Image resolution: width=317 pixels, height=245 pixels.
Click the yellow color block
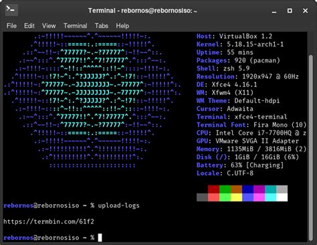coord(236,197)
